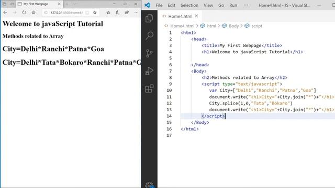The image size is (335, 188).
Task: Click the 'City=Delhi*Ranchi*Patna*Goa' output line
Action: tap(53, 49)
